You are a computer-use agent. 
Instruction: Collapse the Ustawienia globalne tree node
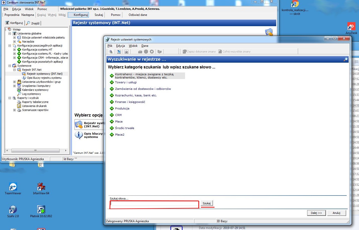(x=10, y=33)
